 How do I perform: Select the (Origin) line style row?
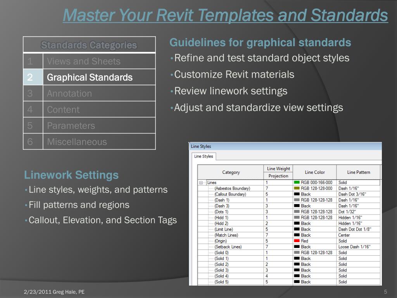coord(289,241)
